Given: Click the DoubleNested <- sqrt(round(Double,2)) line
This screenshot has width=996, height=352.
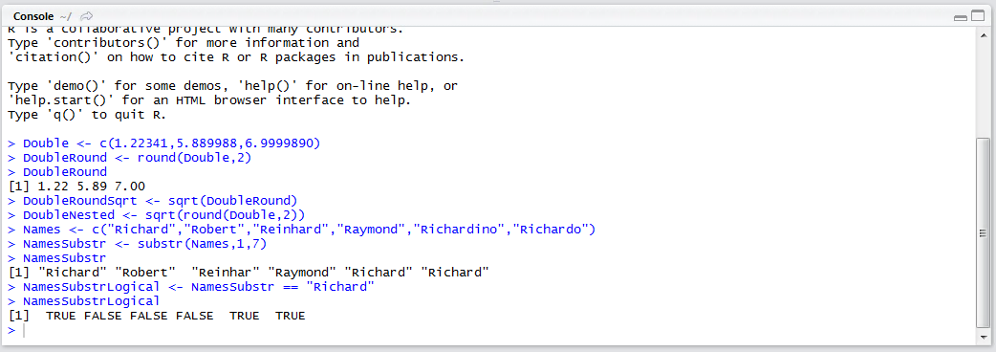Looking at the screenshot, I should (156, 215).
